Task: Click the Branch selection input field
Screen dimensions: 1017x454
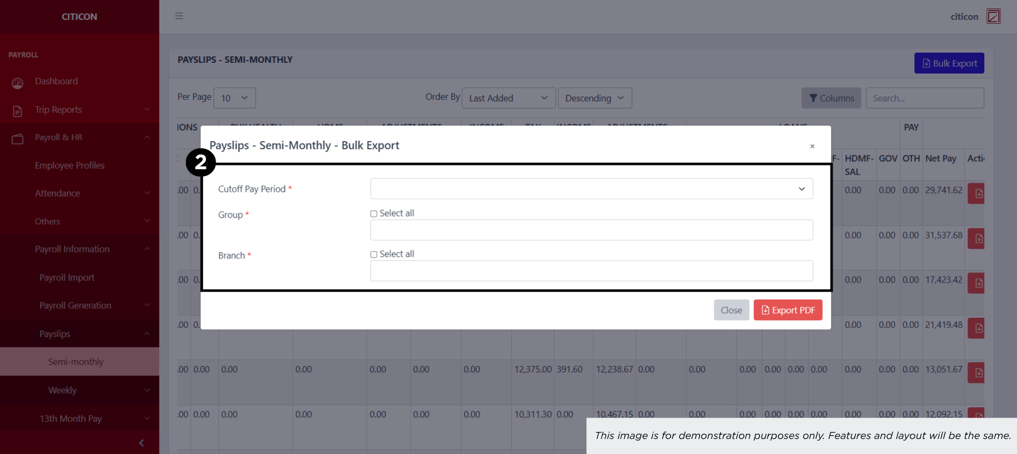Action: [591, 271]
